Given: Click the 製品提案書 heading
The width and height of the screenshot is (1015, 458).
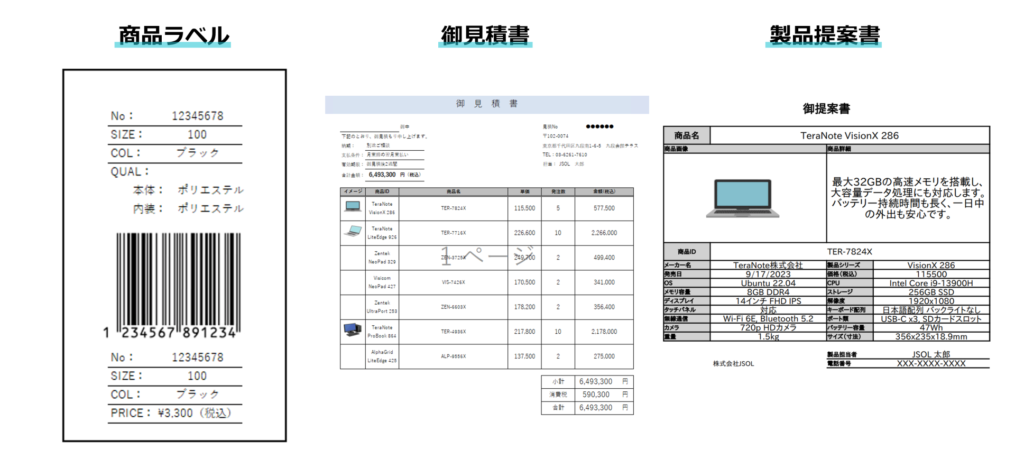Looking at the screenshot, I should [824, 35].
